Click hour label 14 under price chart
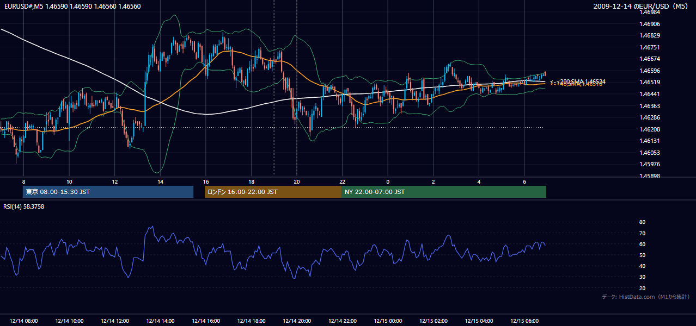The image size is (696, 326). [x=160, y=181]
